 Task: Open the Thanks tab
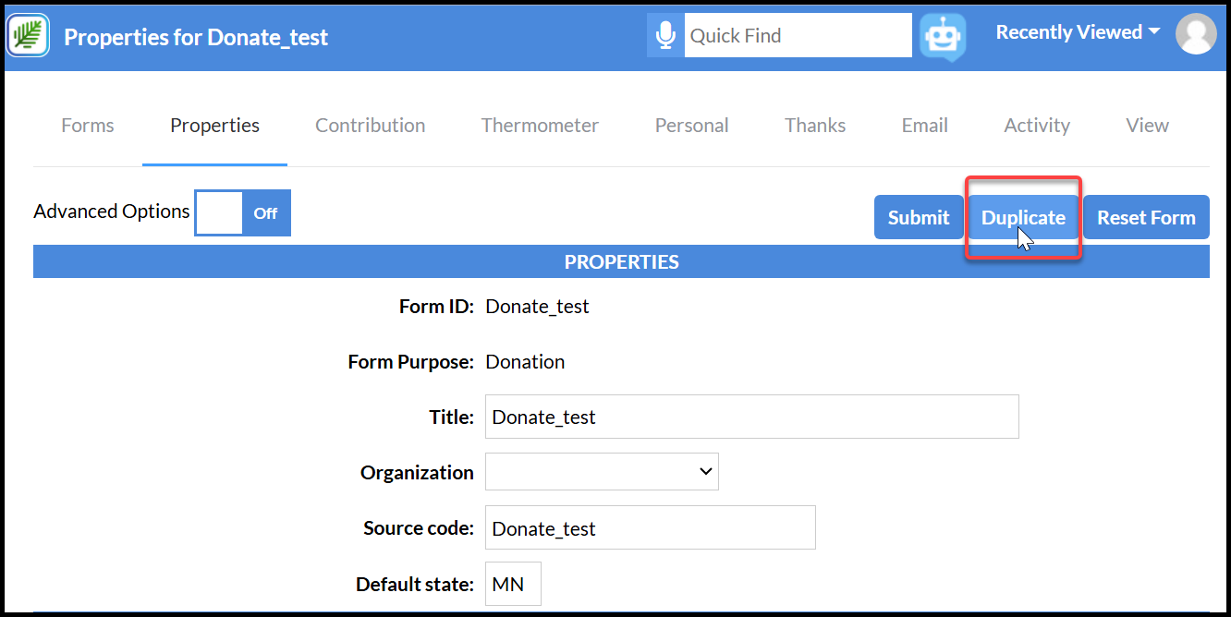(x=815, y=125)
